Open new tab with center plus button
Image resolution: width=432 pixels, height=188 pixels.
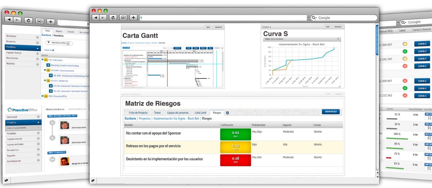click(134, 18)
